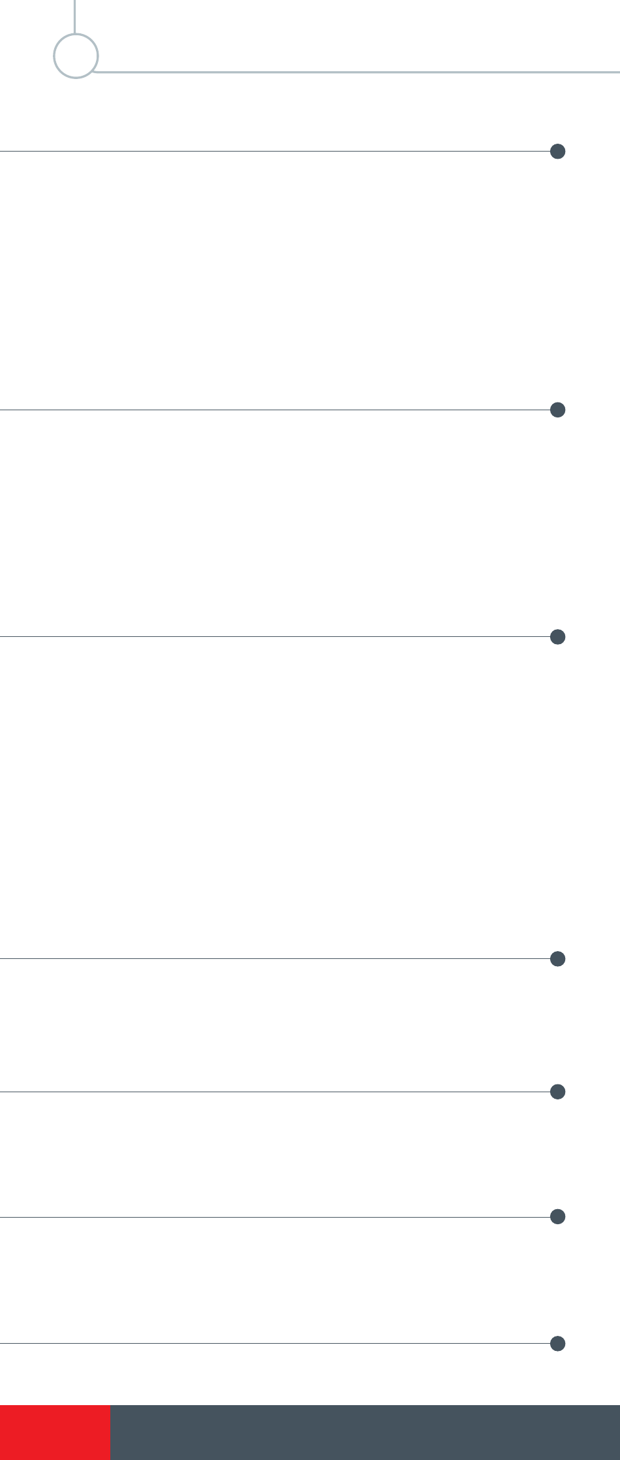
Task: Click the third thin divider line
Action: (275, 636)
